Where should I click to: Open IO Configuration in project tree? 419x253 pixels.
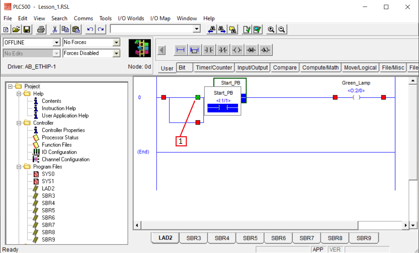click(x=59, y=152)
